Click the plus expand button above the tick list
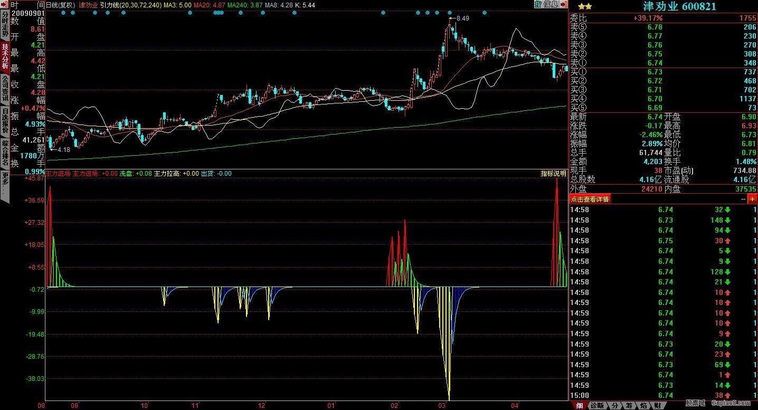The image size is (758, 410). coord(752,199)
